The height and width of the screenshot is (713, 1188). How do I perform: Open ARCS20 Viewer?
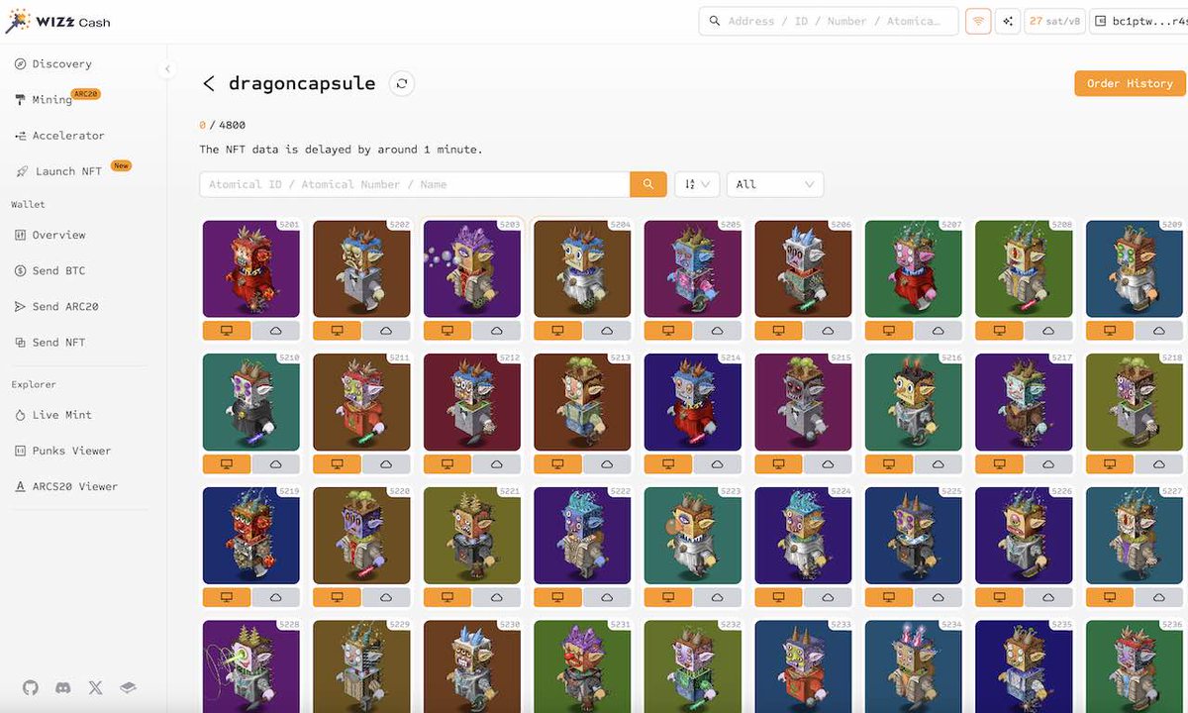pos(66,486)
